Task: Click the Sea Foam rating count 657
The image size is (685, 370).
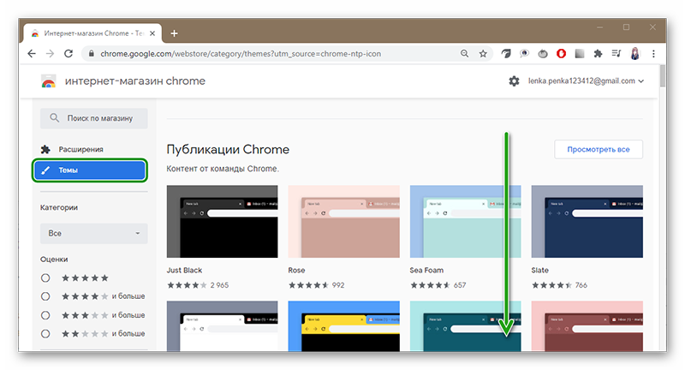Action: pyautogui.click(x=460, y=285)
